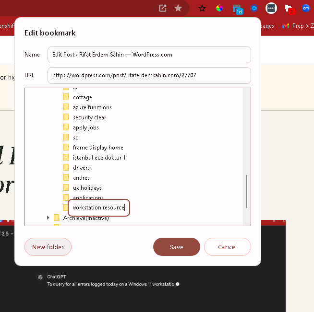Select the frame display home folder
Image resolution: width=314 pixels, height=312 pixels.
98,148
